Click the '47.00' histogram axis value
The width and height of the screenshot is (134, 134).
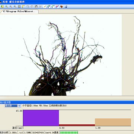click(19, 111)
